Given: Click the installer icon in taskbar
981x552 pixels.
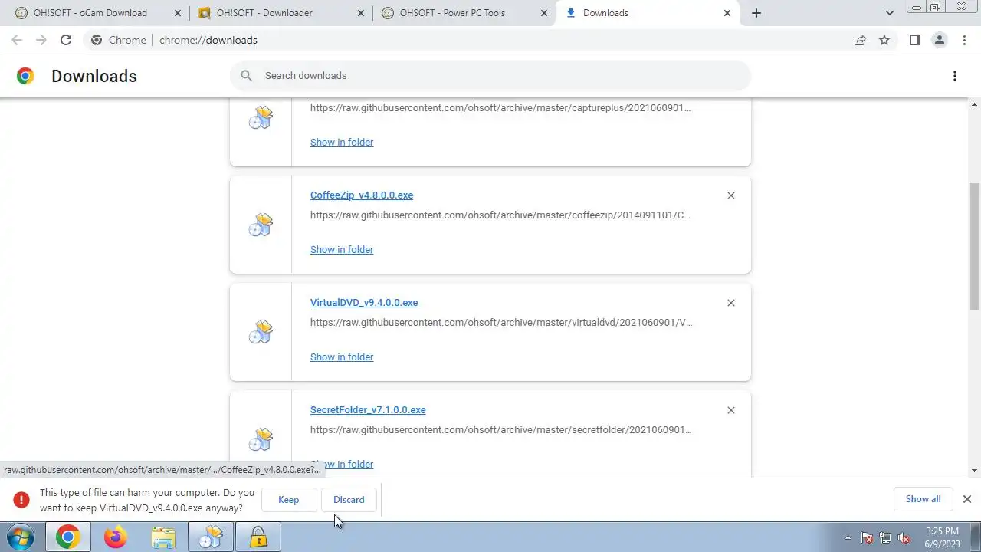Looking at the screenshot, I should (211, 537).
